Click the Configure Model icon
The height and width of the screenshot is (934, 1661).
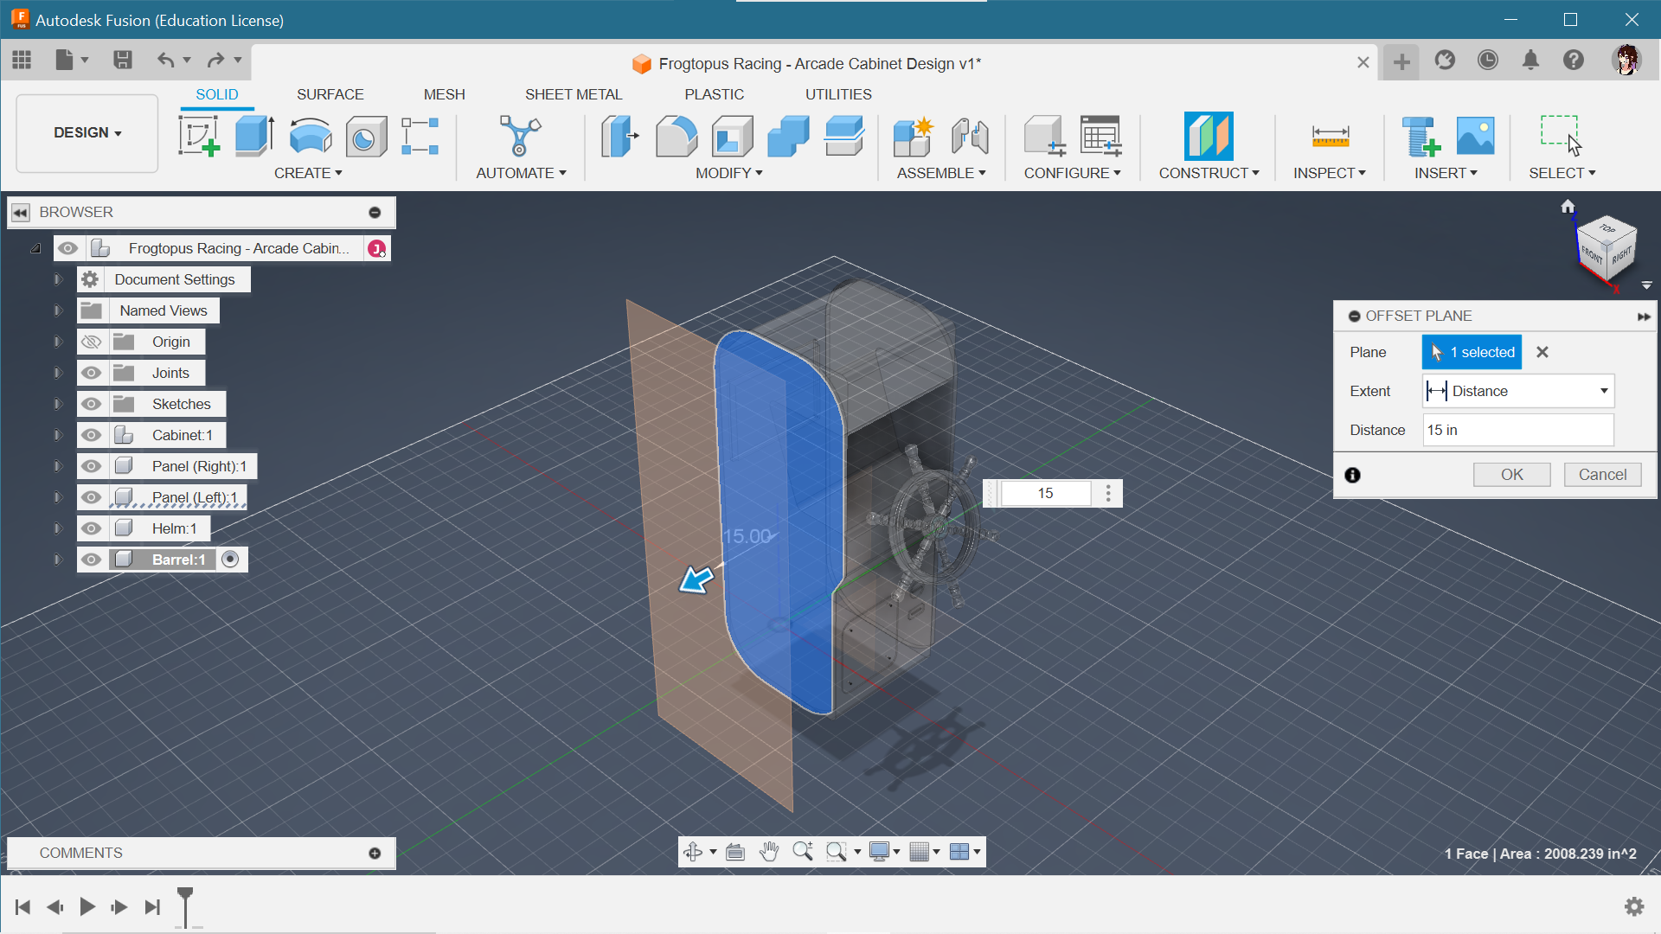[x=1044, y=136]
